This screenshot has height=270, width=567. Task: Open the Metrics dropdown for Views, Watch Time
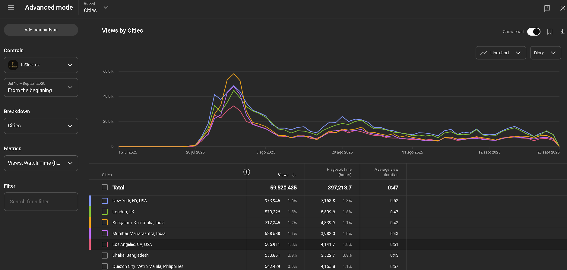pos(41,163)
